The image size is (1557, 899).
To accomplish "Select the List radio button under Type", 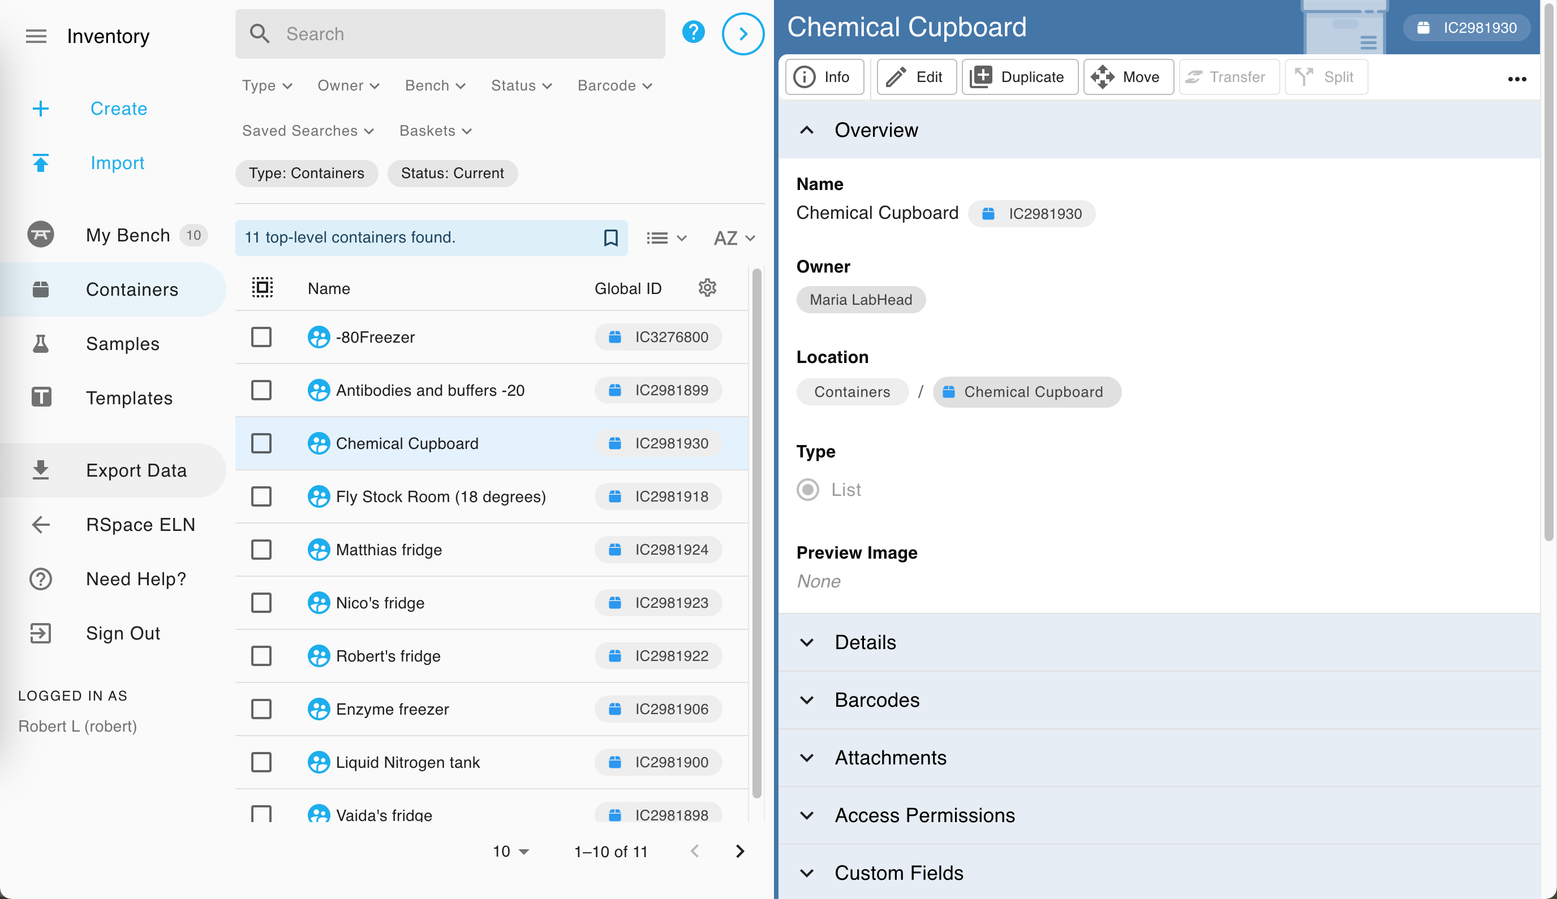I will tap(808, 489).
